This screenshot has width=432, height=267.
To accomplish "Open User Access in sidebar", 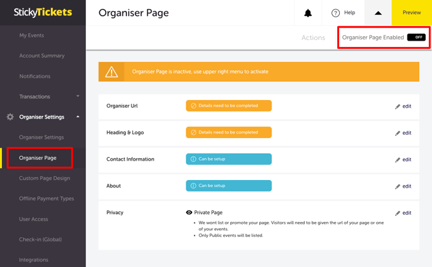I will 34,219.
